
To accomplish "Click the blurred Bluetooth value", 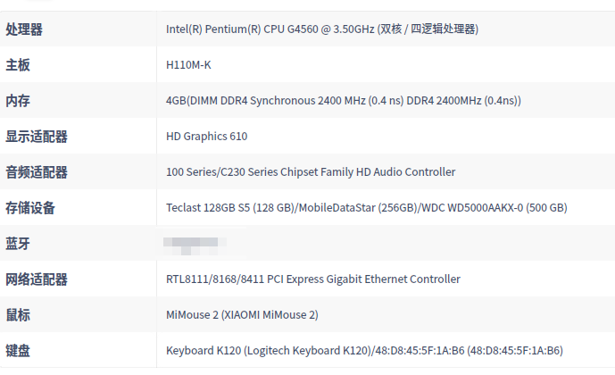I will (x=193, y=243).
